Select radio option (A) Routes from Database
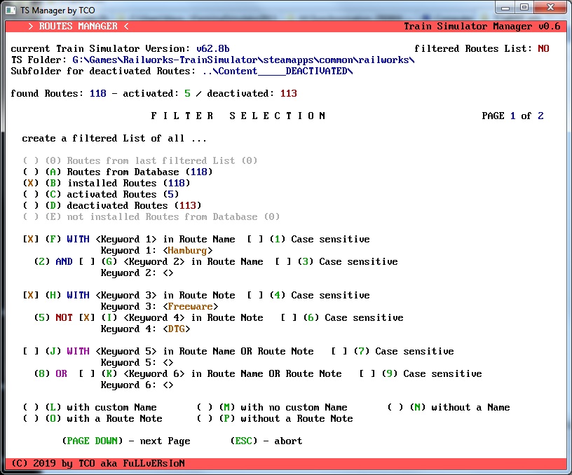The width and height of the screenshot is (572, 475). [x=31, y=172]
